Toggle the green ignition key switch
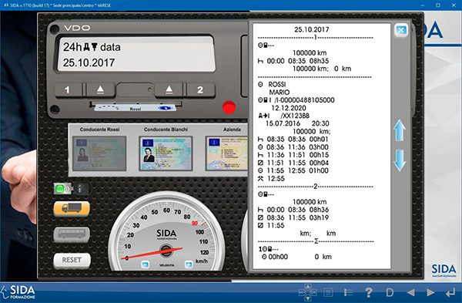Image resolution: width=462 pixels, height=303 pixels. coord(73,188)
